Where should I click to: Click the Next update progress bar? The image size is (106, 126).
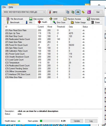(x=50, y=121)
